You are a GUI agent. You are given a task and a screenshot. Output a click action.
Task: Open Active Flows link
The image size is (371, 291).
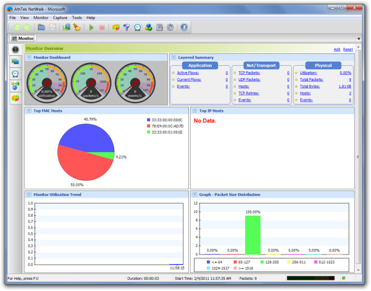[188, 73]
